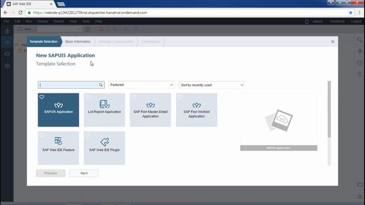Open the notifications bell
The image size is (365, 205).
pos(307,22)
